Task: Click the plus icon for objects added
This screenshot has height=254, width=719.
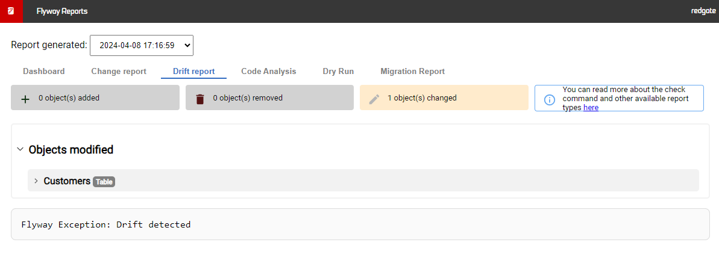Action: point(26,99)
